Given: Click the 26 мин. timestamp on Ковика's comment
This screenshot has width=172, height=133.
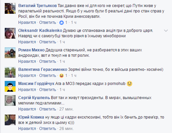Looking at the screenshot, I should click(66, 129).
